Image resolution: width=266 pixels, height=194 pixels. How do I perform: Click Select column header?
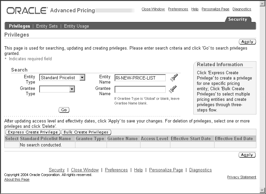pyautogui.click(x=12, y=138)
